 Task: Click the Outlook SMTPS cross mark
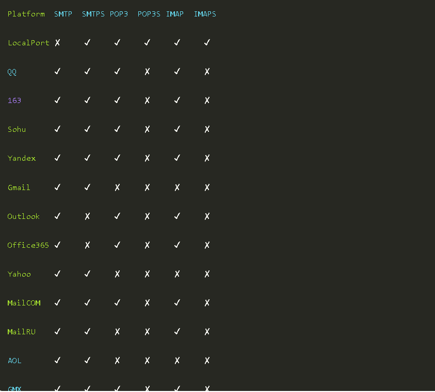tap(87, 216)
